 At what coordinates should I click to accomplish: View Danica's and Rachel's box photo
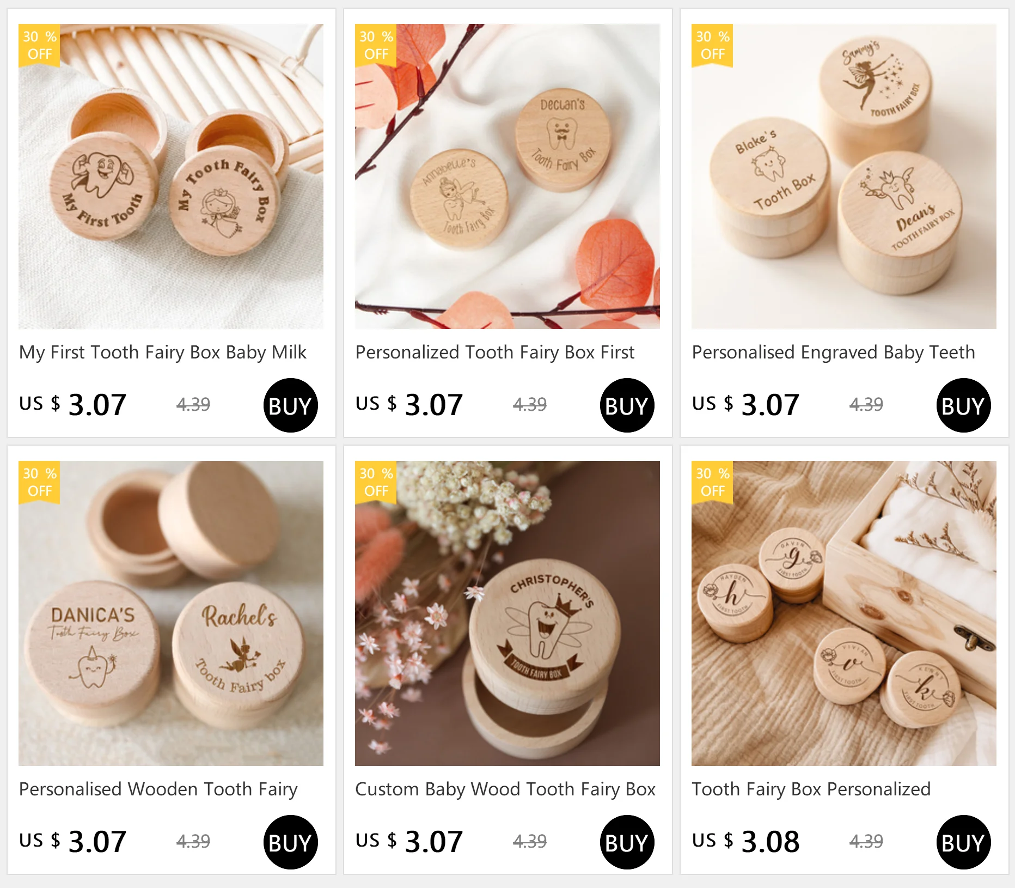(171, 613)
